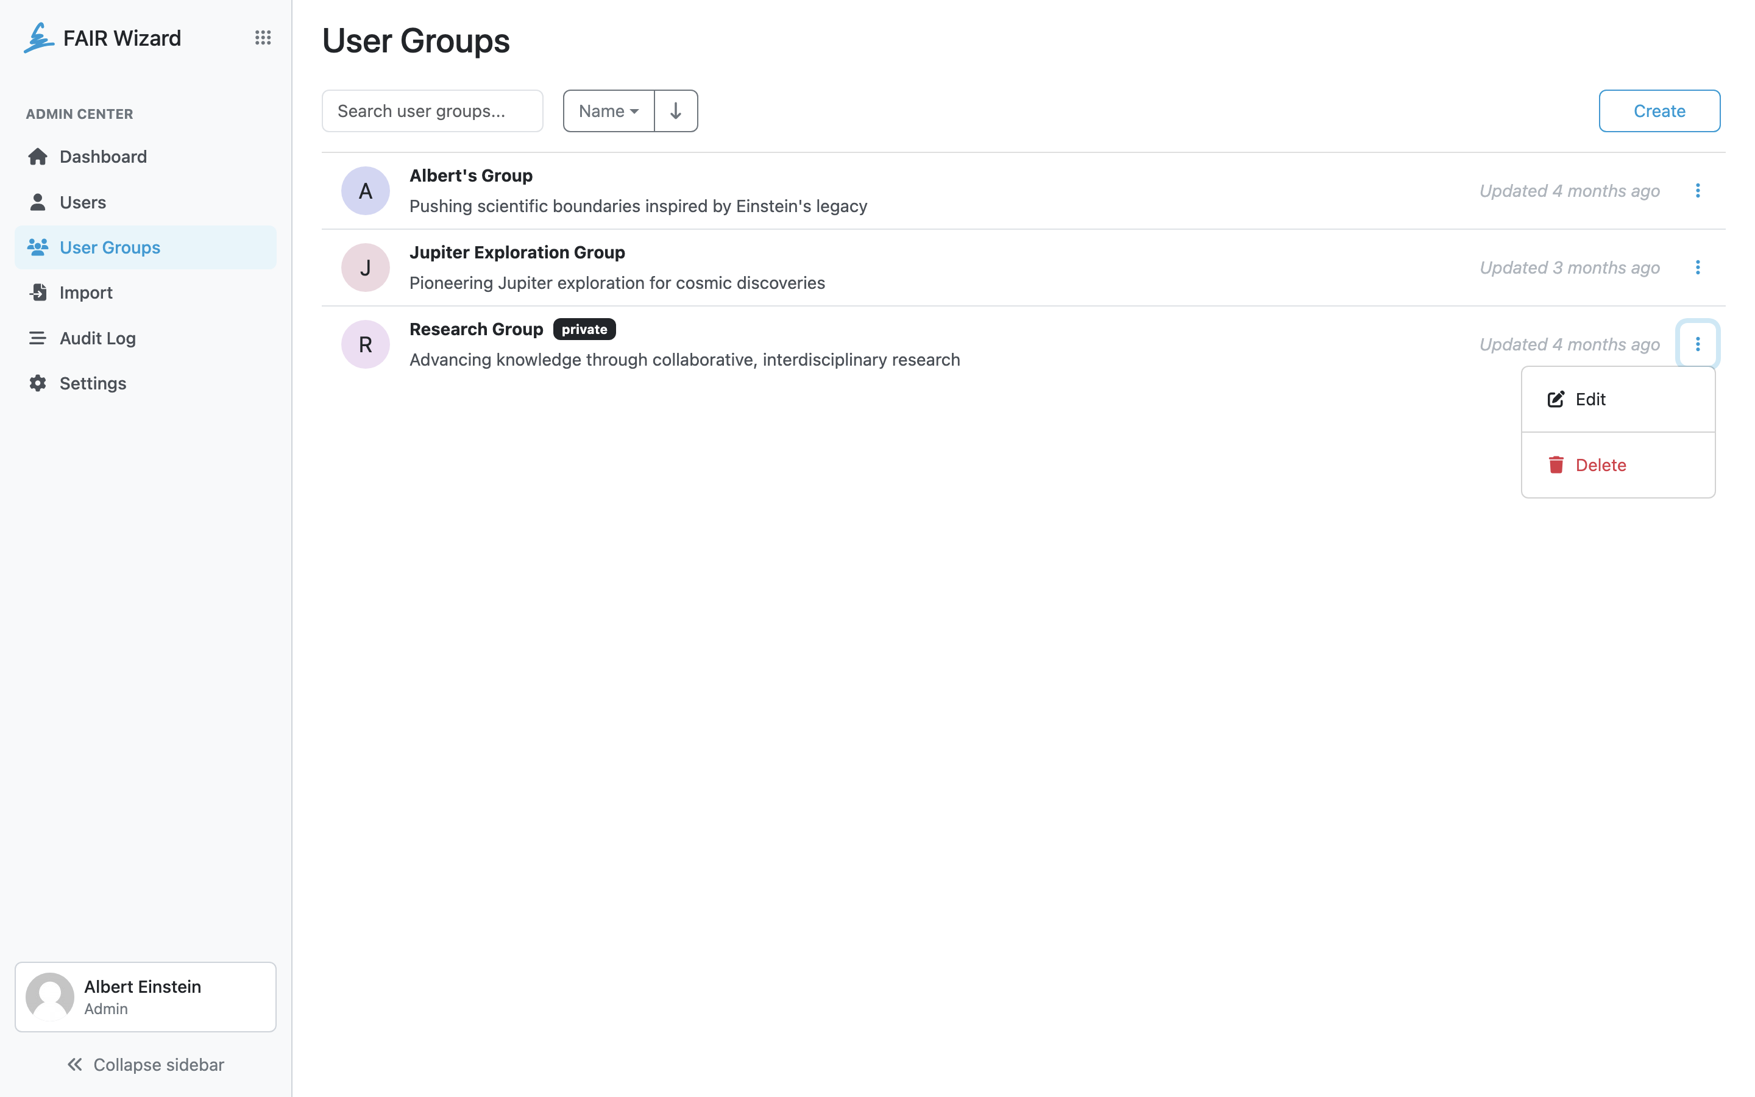This screenshot has height=1097, width=1755.
Task: Open the Name sort dropdown
Action: pyautogui.click(x=608, y=111)
